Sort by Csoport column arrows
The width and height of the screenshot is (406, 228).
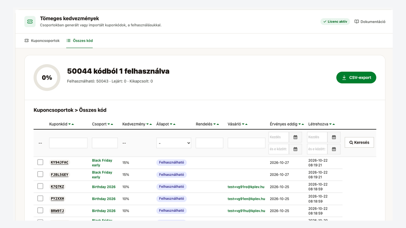click(x=110, y=124)
